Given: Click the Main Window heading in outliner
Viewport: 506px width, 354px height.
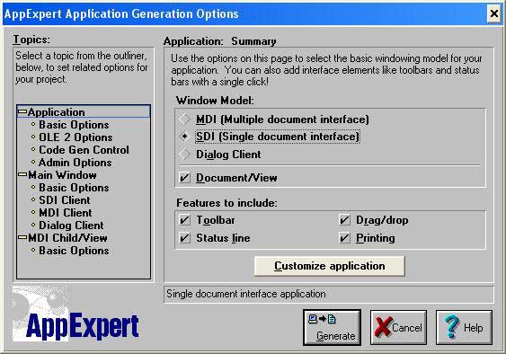Looking at the screenshot, I should (62, 175).
